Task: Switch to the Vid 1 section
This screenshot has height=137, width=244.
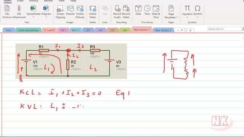Action: tap(63, 30)
